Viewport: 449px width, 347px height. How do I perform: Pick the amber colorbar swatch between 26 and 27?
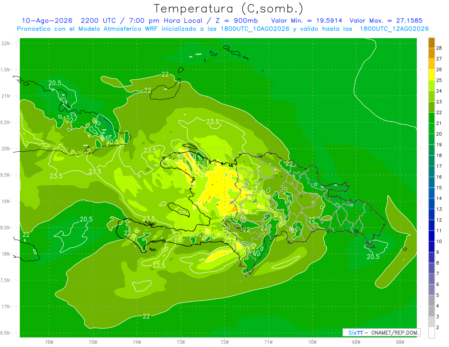tap(431, 64)
